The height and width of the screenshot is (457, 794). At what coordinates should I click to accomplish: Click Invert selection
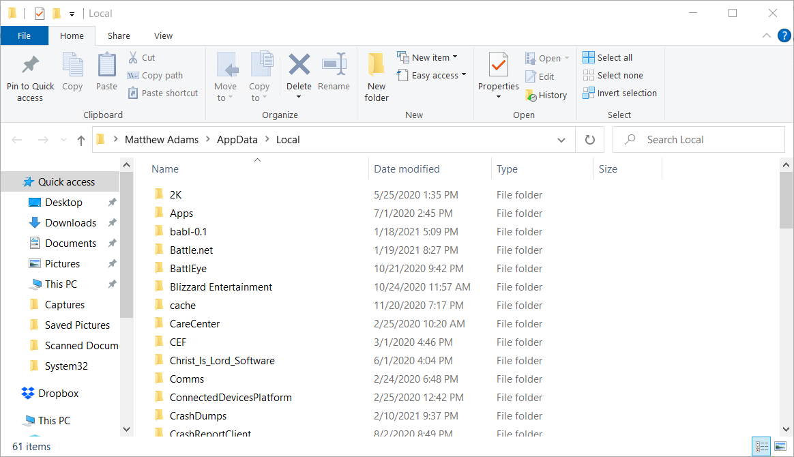tap(620, 93)
